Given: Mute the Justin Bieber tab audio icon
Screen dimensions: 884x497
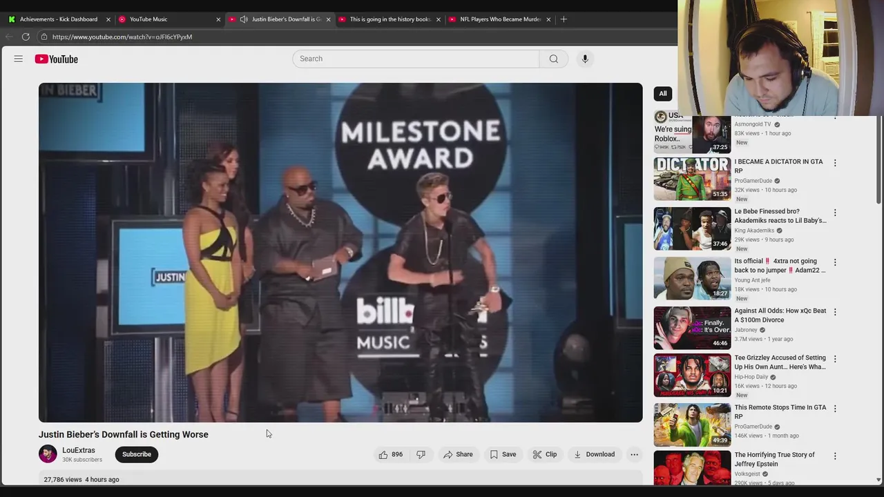Looking at the screenshot, I should click(244, 19).
